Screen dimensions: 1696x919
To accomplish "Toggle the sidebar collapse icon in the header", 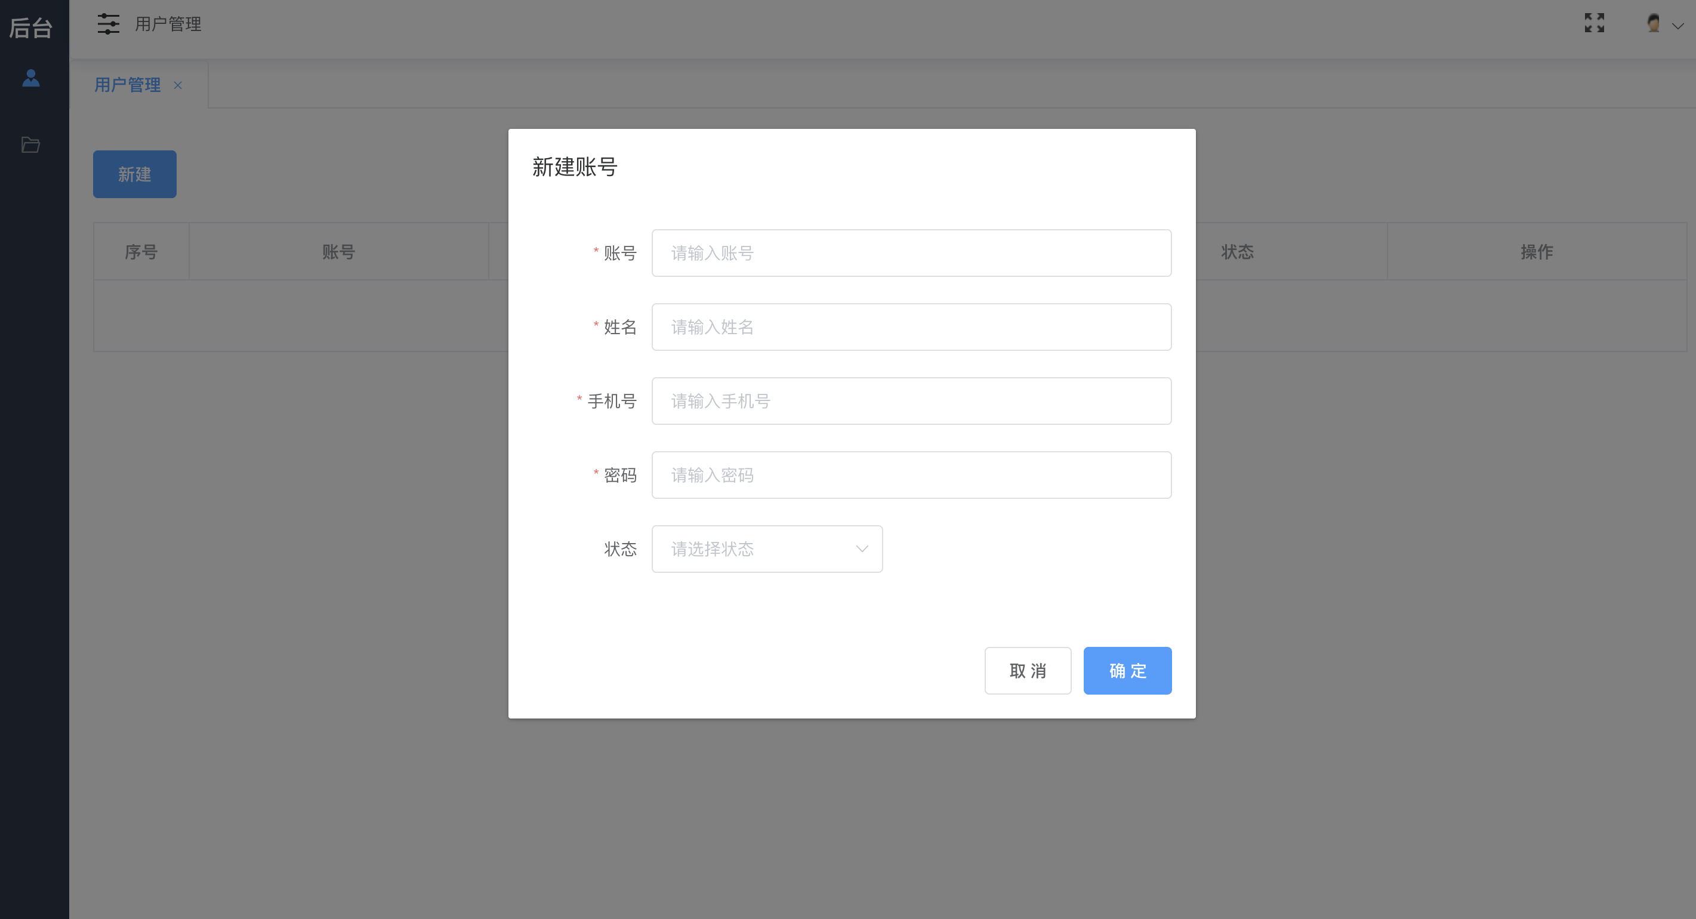I will [108, 24].
